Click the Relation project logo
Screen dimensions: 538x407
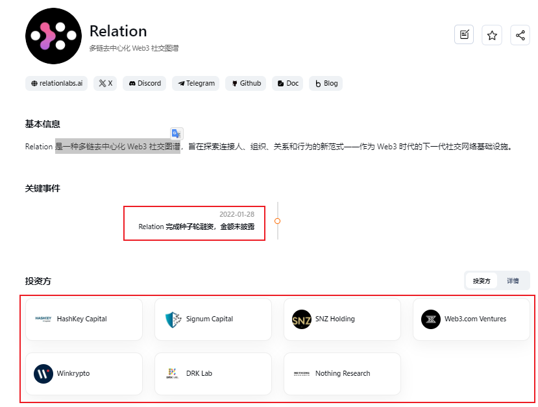53,36
